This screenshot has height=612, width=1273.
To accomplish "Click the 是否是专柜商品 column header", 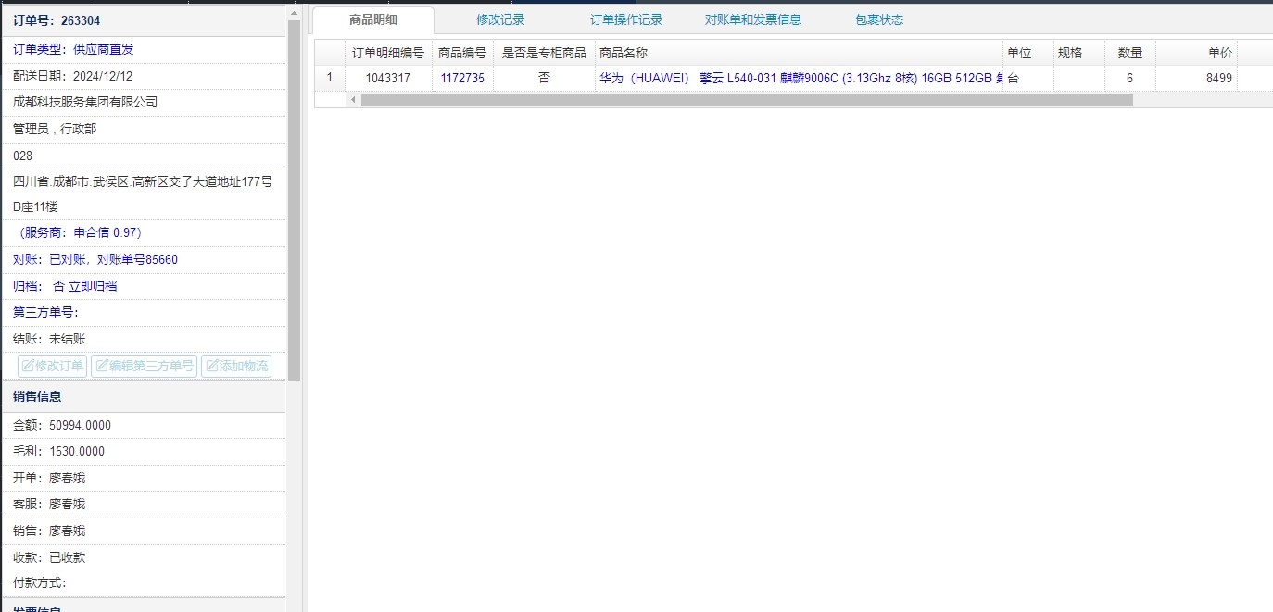I will (544, 53).
